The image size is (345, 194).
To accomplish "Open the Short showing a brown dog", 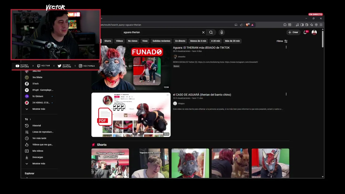I will pos(230,163).
